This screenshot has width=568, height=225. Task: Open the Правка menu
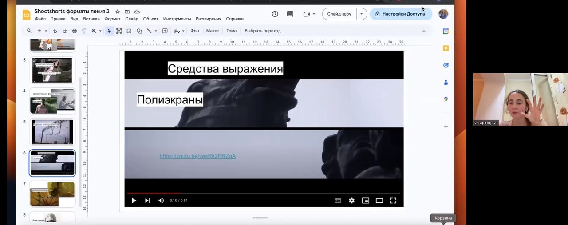pos(58,19)
